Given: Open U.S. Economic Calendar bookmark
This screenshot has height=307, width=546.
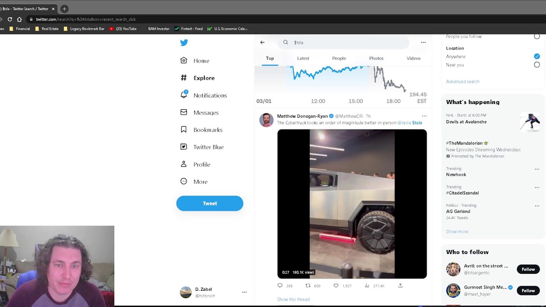Looking at the screenshot, I should click(x=227, y=29).
